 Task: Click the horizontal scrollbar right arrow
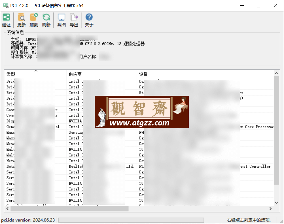(271, 209)
